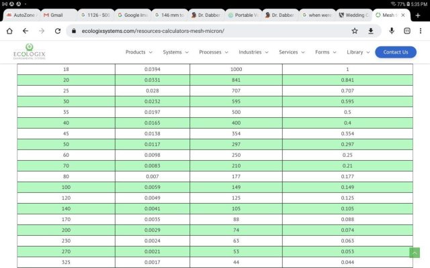430x268 pixels.
Task: Start voice search with microphone icon
Action: pos(392,31)
